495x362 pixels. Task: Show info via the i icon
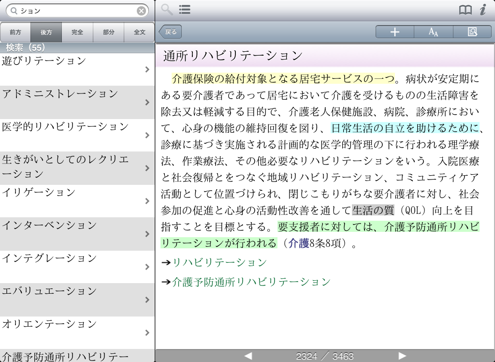(482, 10)
